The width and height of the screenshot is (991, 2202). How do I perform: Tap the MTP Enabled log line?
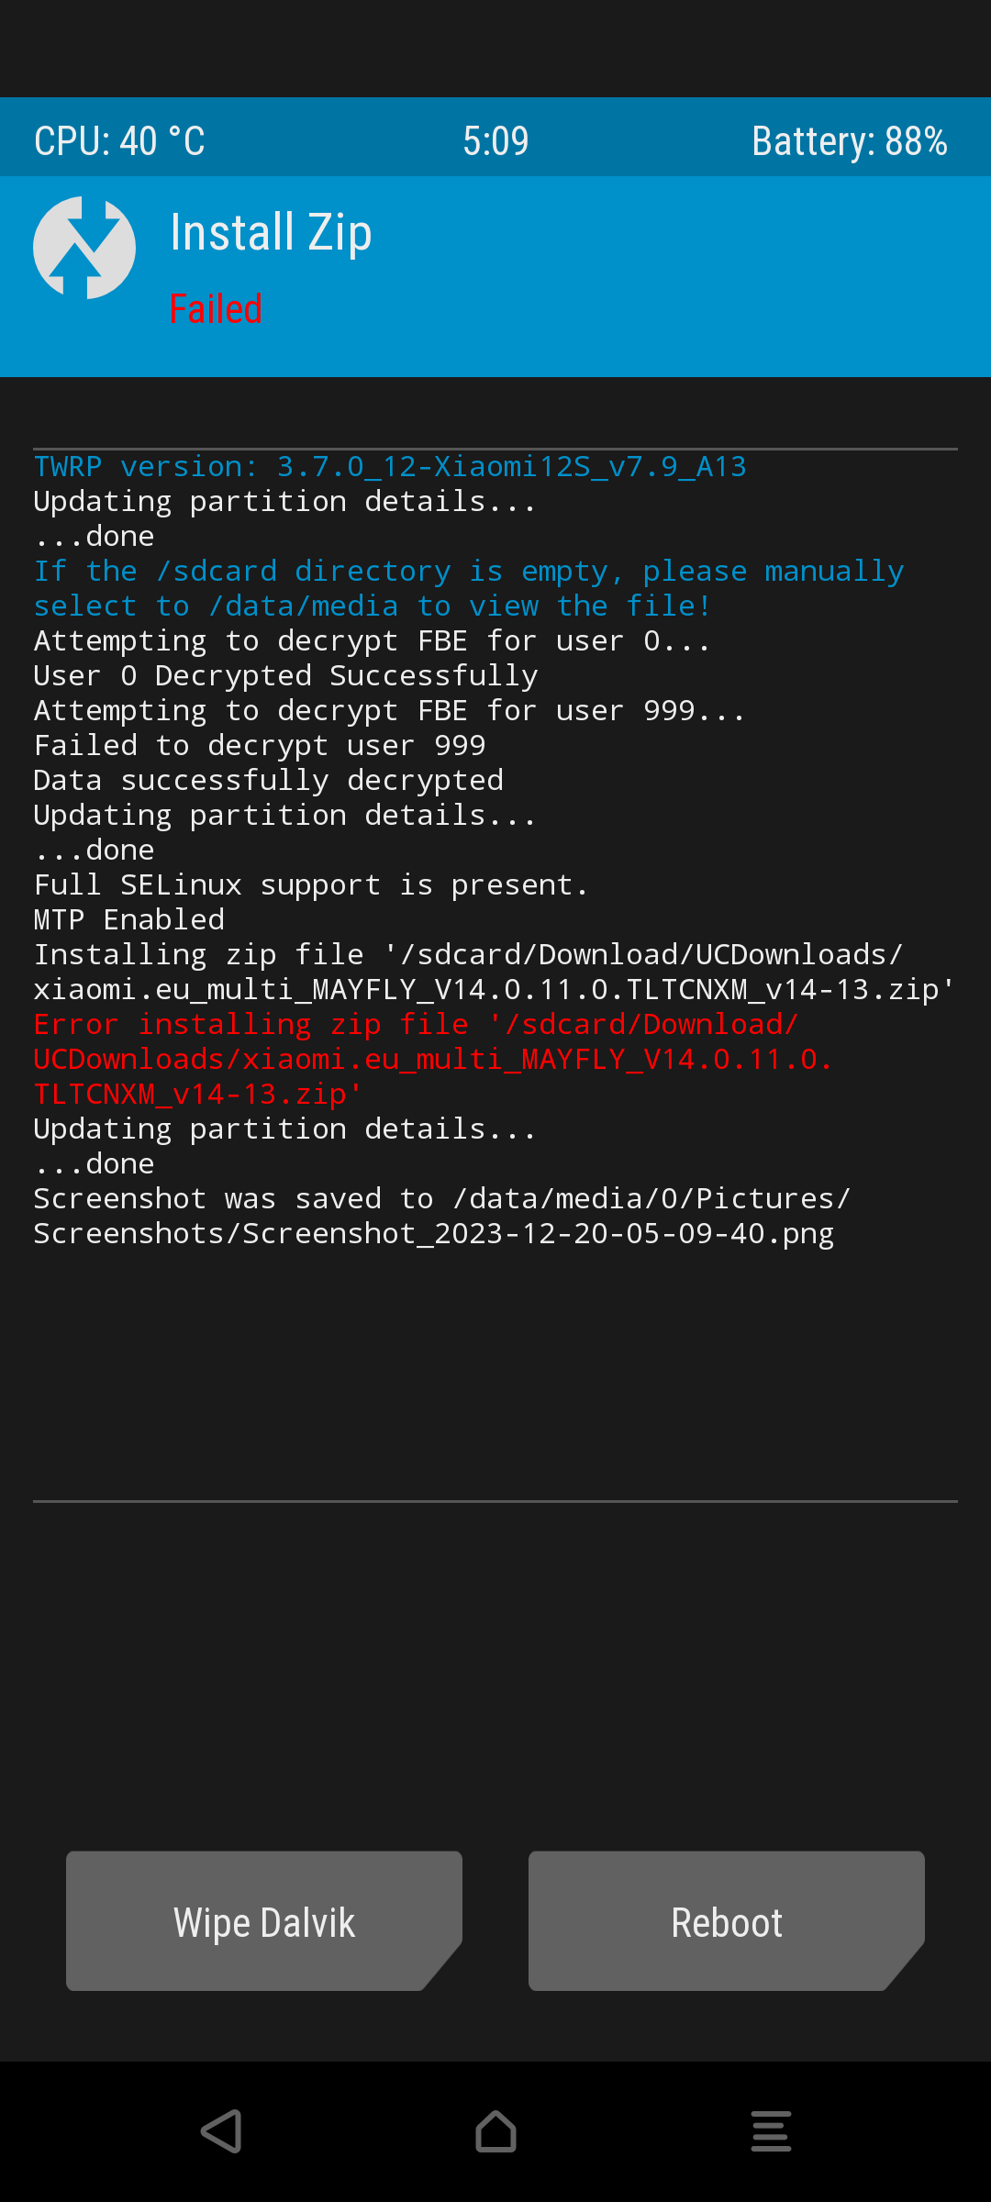tap(129, 919)
